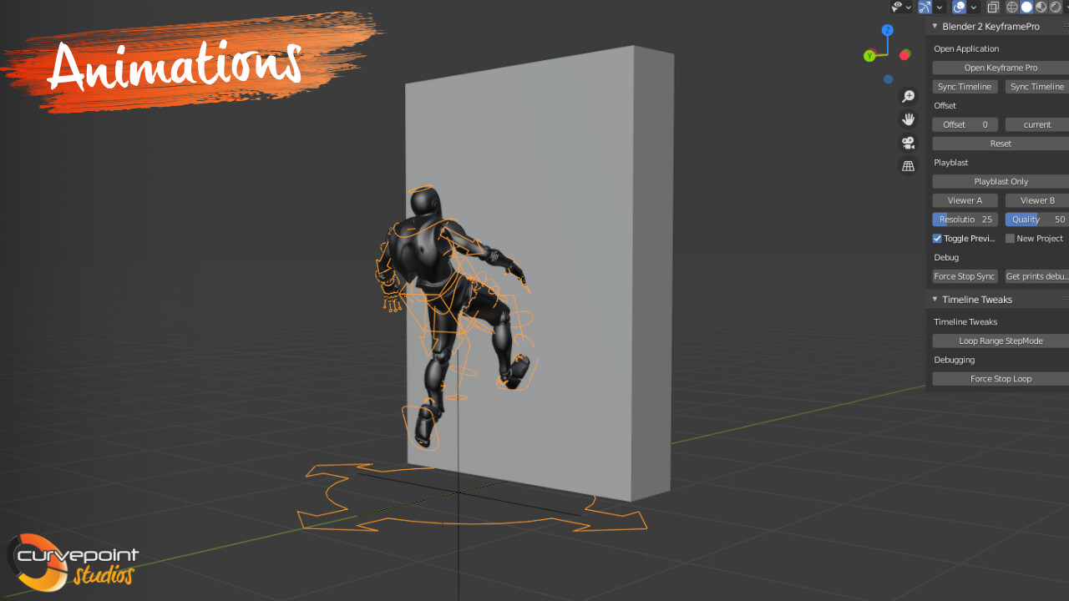This screenshot has width=1069, height=601.
Task: Disable the Toggle Preview checkbox
Action: pos(936,238)
